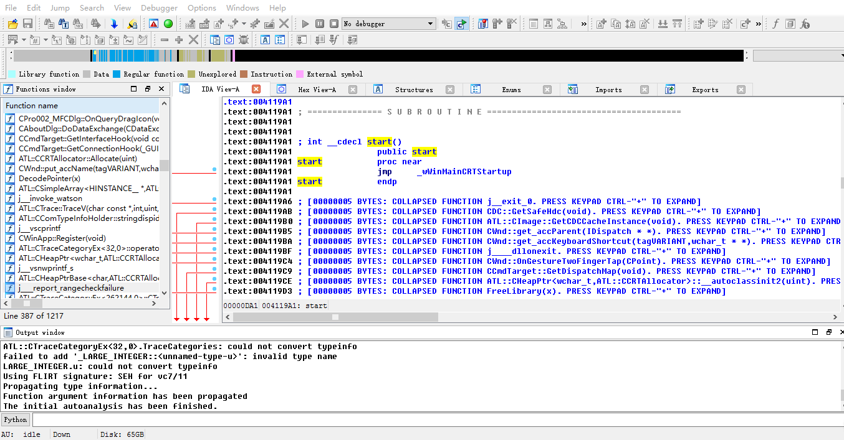
Task: Click the green circle status icon
Action: 168,24
